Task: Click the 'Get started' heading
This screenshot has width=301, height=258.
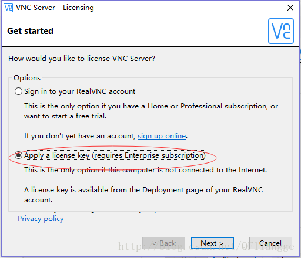Action: pos(30,31)
